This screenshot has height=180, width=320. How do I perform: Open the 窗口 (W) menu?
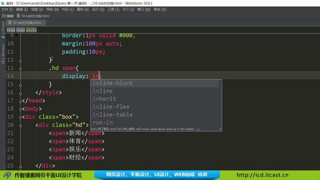pyautogui.click(x=144, y=9)
